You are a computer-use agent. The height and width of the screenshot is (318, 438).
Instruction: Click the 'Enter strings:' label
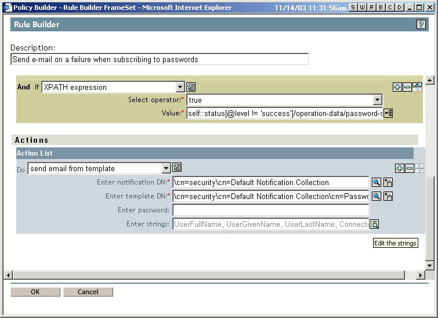point(148,224)
